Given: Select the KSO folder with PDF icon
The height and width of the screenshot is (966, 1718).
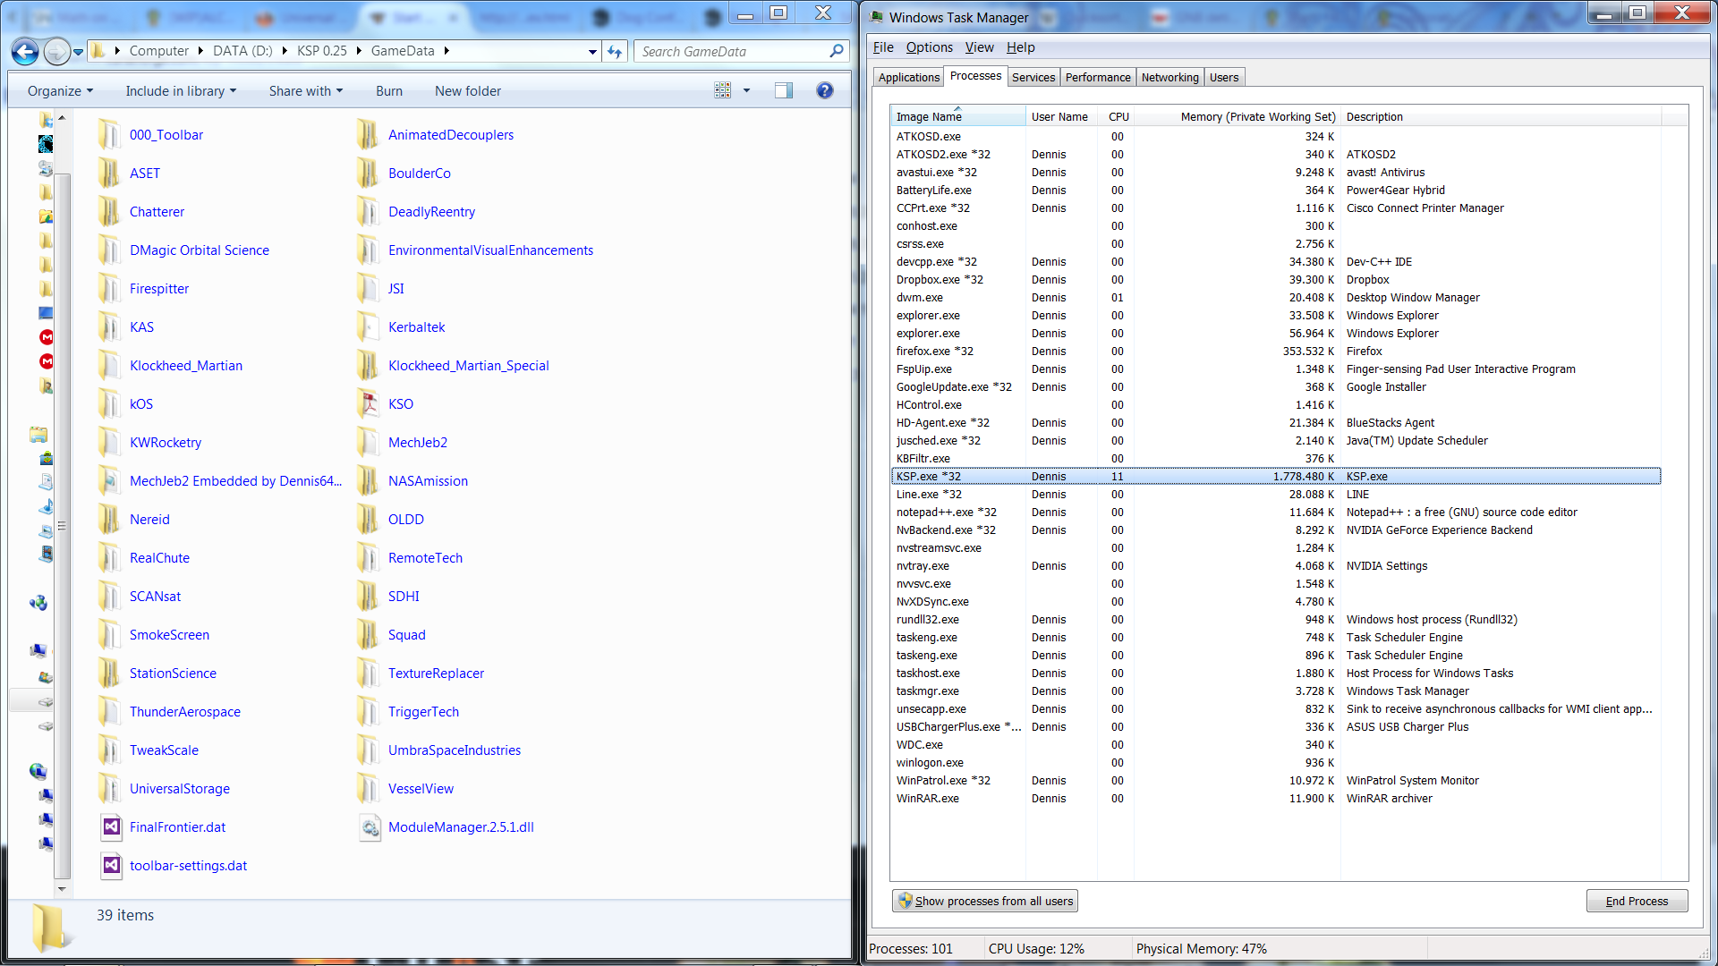Looking at the screenshot, I should (x=369, y=404).
